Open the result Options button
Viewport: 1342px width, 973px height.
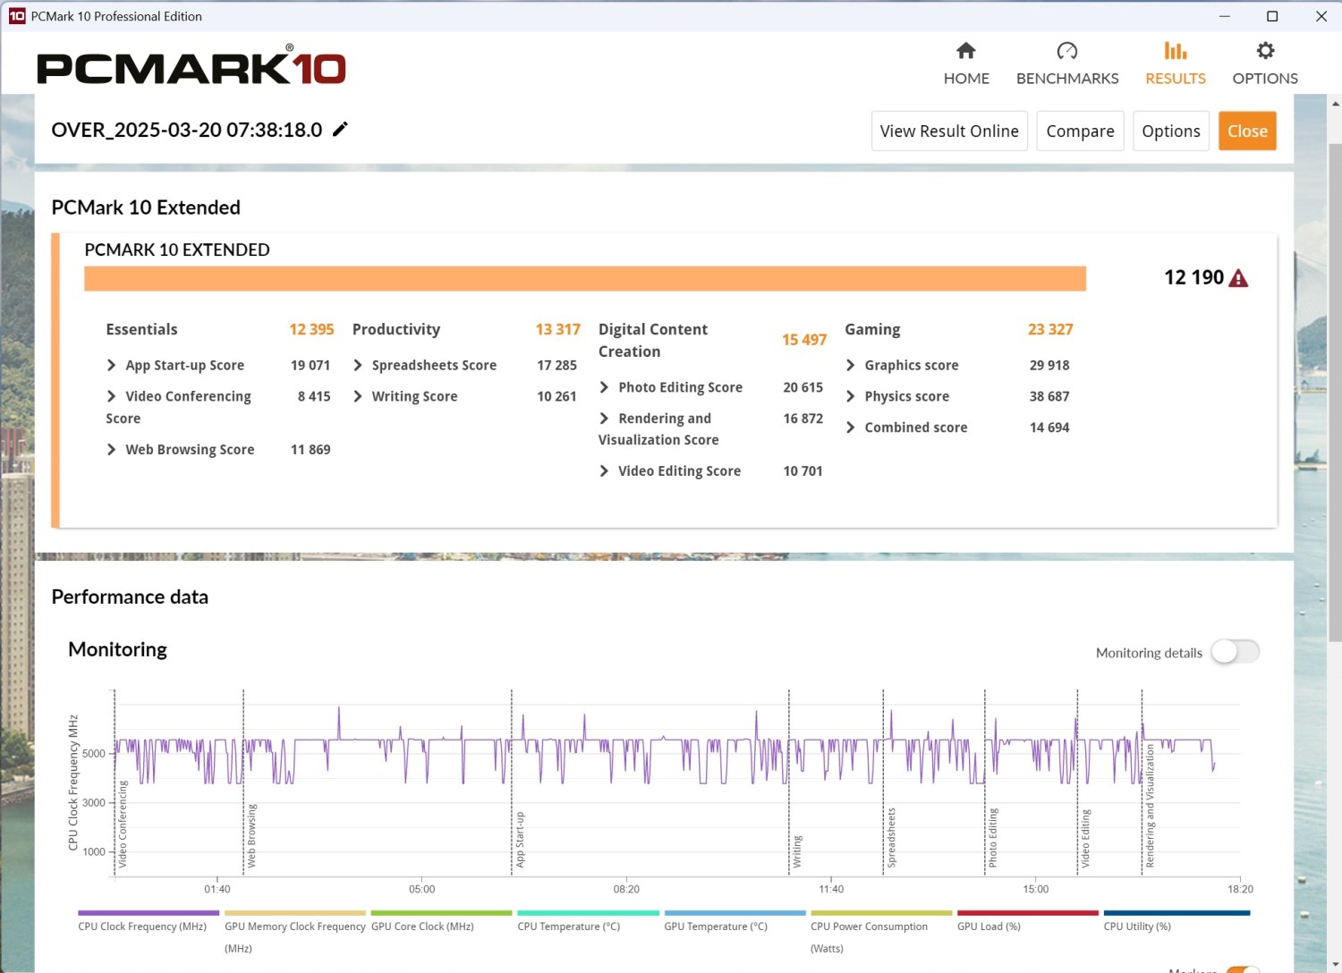point(1171,131)
